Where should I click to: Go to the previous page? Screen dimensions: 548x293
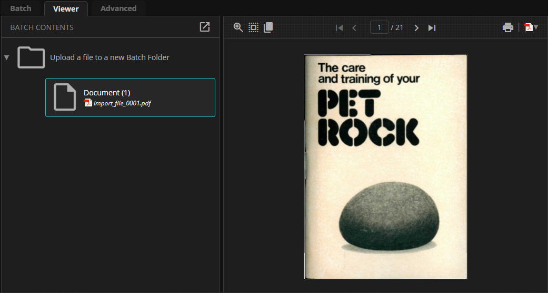point(354,28)
